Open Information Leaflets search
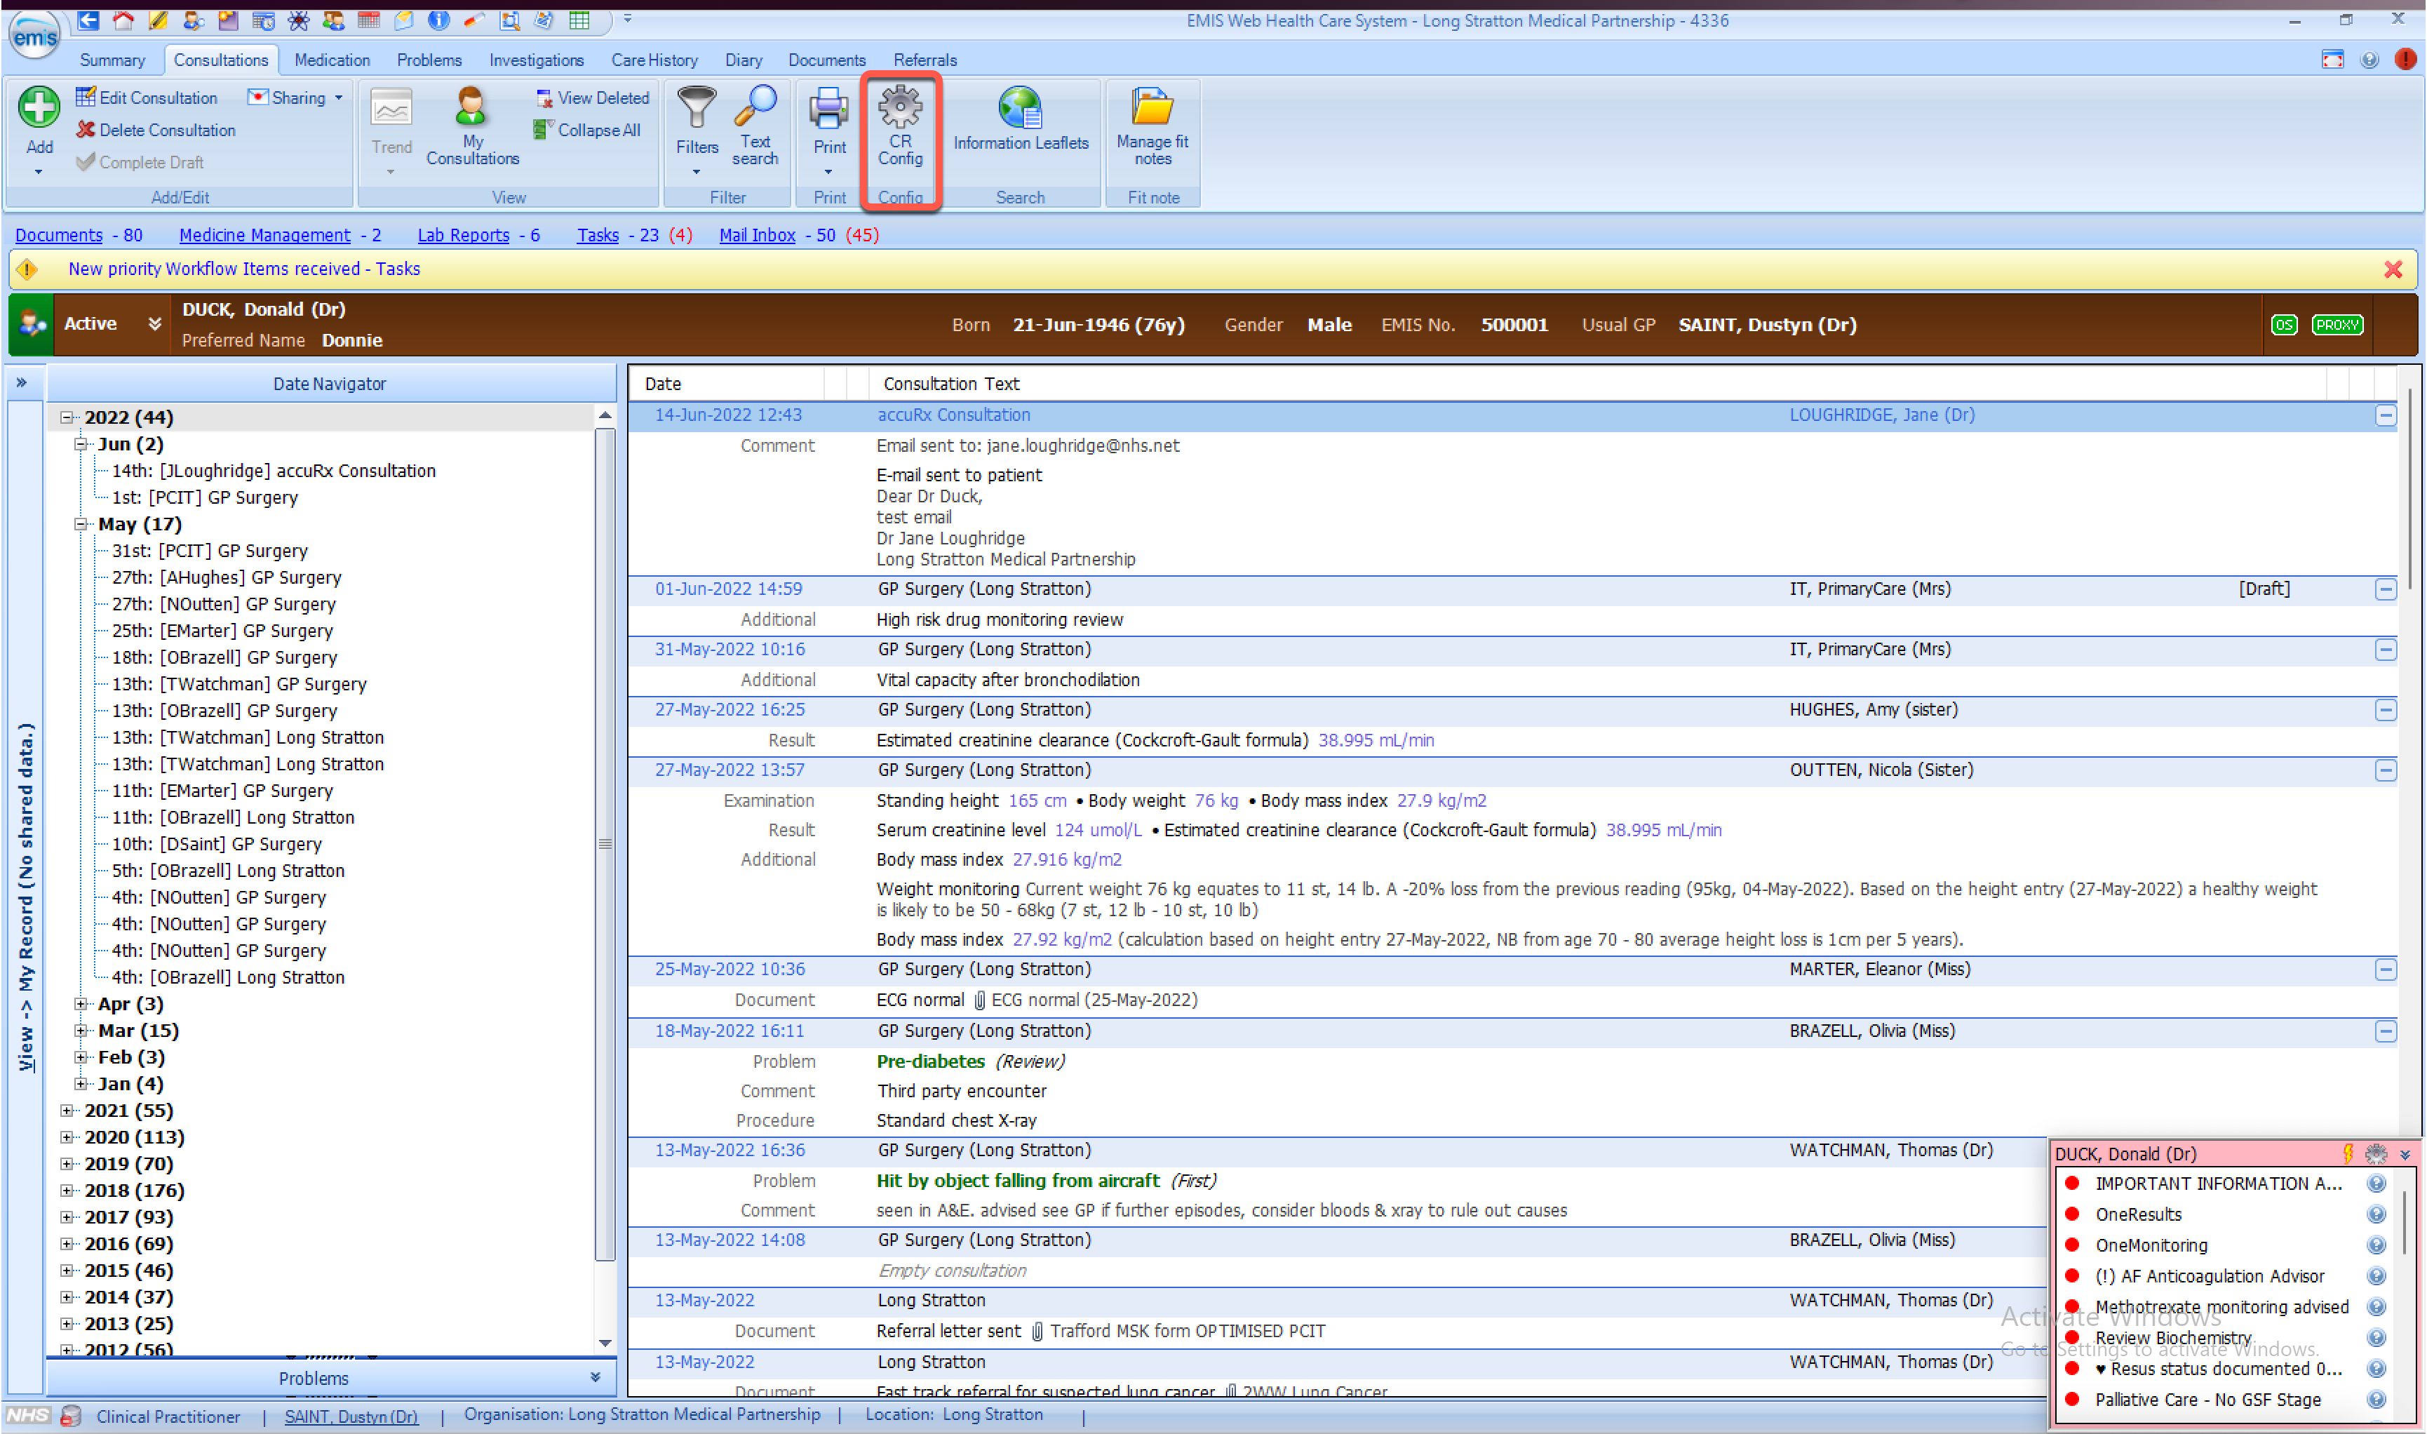Screen dimensions: 2427x1434 [1021, 120]
